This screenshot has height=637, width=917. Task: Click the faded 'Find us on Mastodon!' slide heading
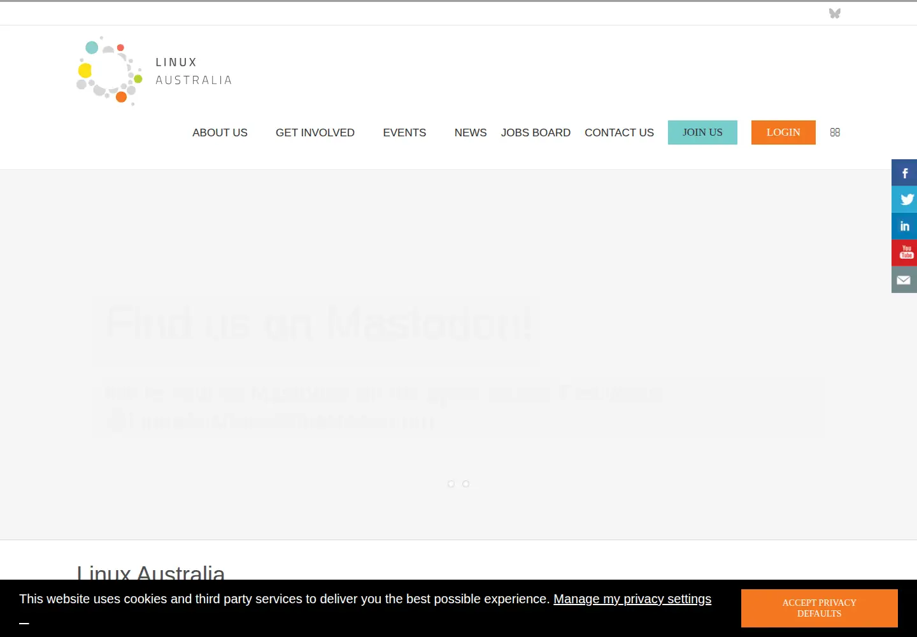click(x=318, y=323)
